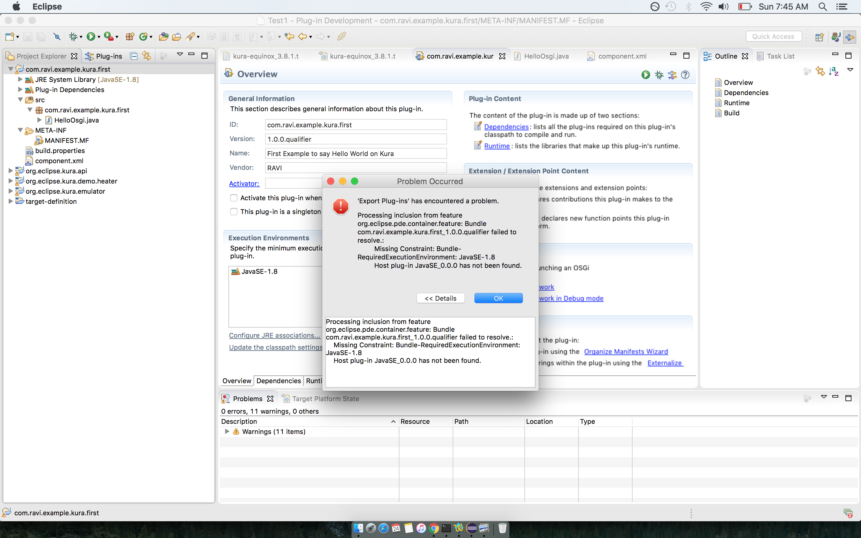The image size is (861, 538).
Task: Expand Plug-in Dependencies node
Action: pyautogui.click(x=20, y=89)
